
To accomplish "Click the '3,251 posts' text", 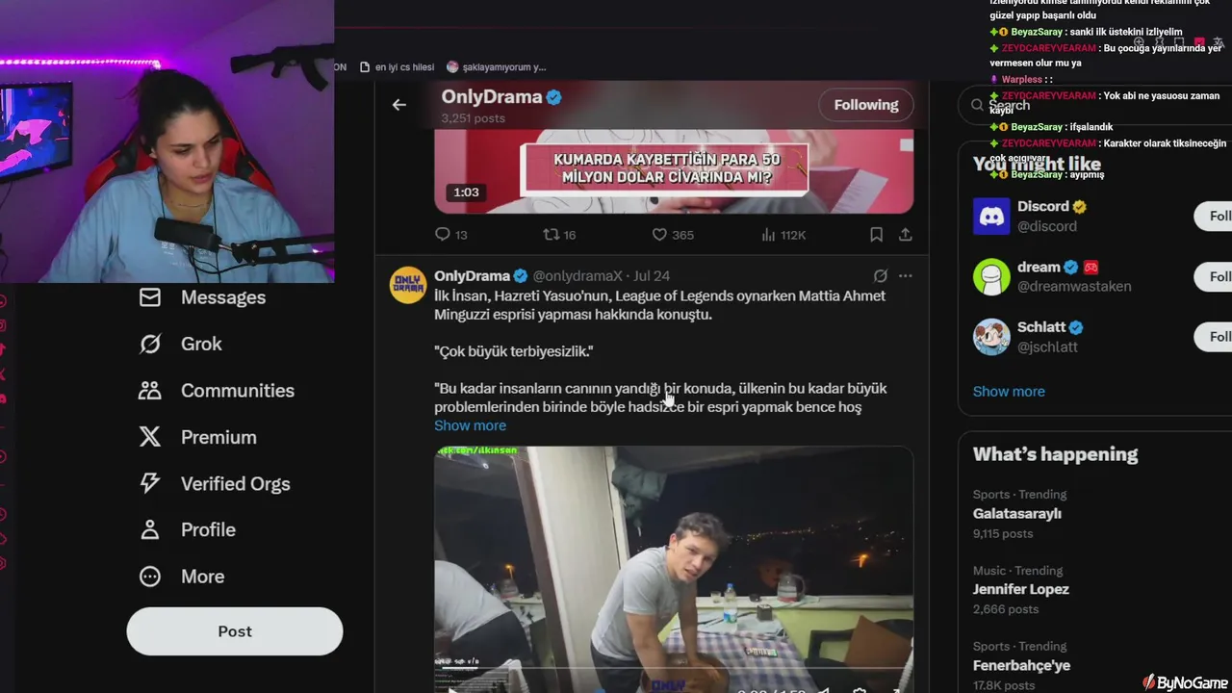I will pyautogui.click(x=474, y=118).
